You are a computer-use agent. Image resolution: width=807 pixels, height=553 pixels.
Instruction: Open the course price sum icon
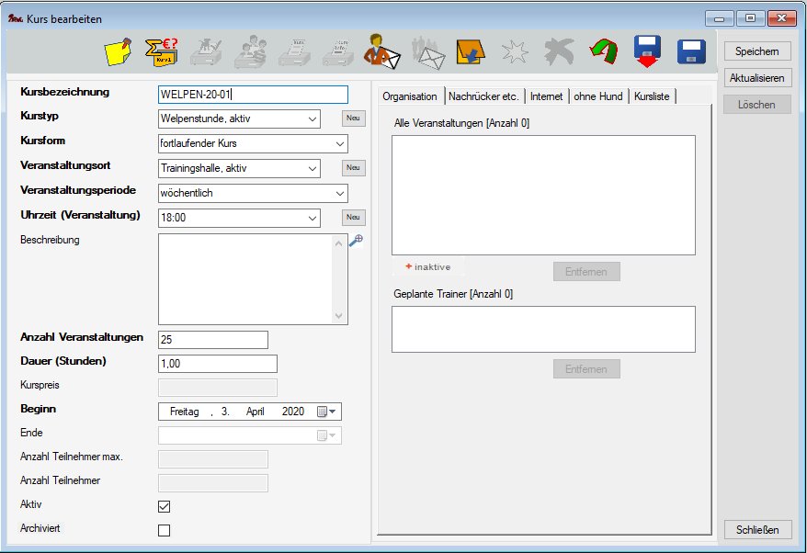pos(162,52)
